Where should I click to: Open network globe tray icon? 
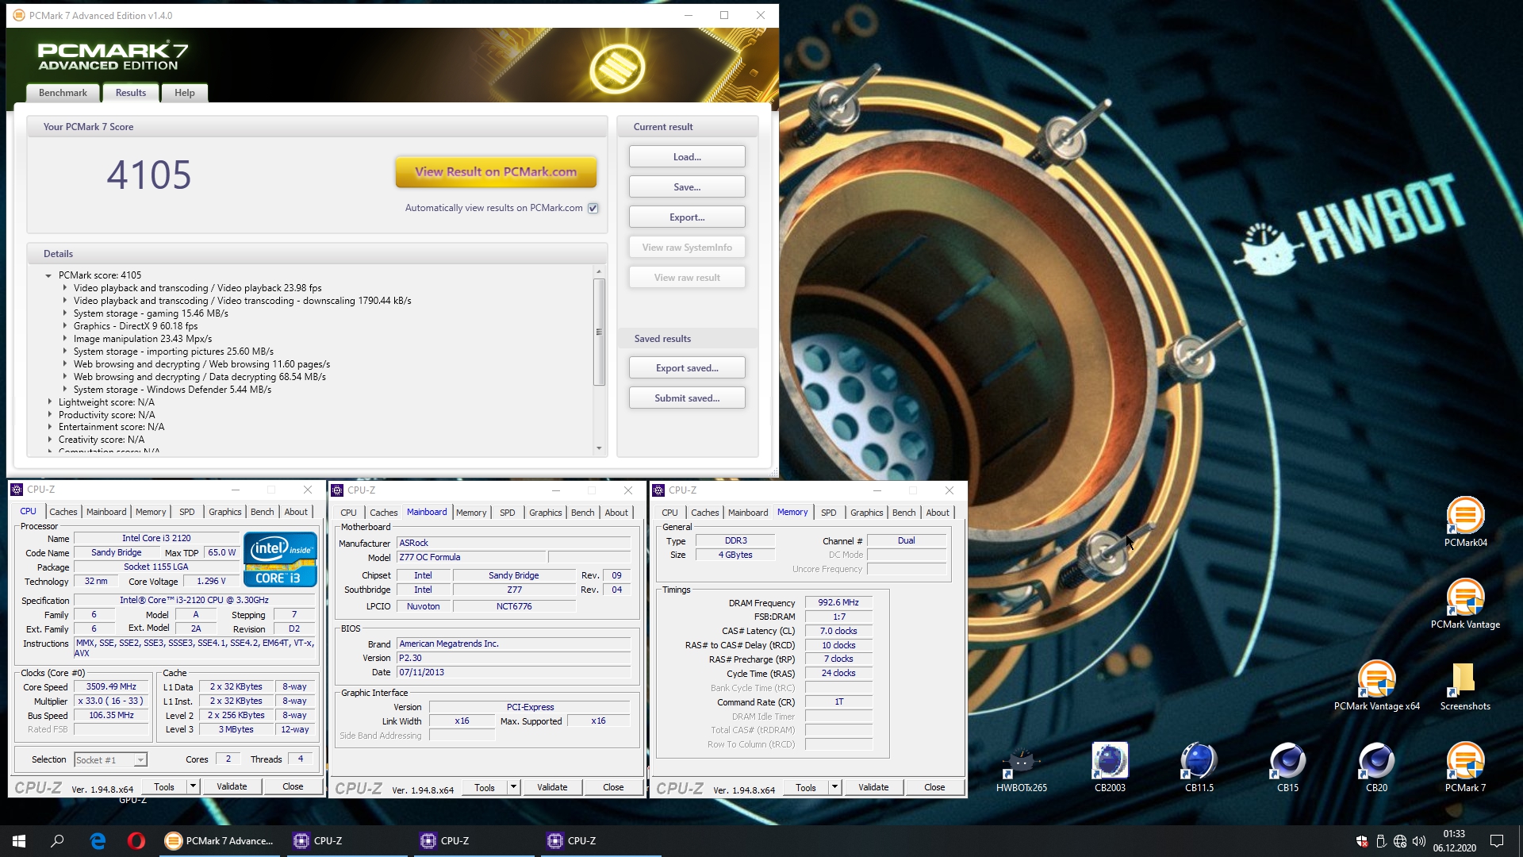coord(1399,841)
